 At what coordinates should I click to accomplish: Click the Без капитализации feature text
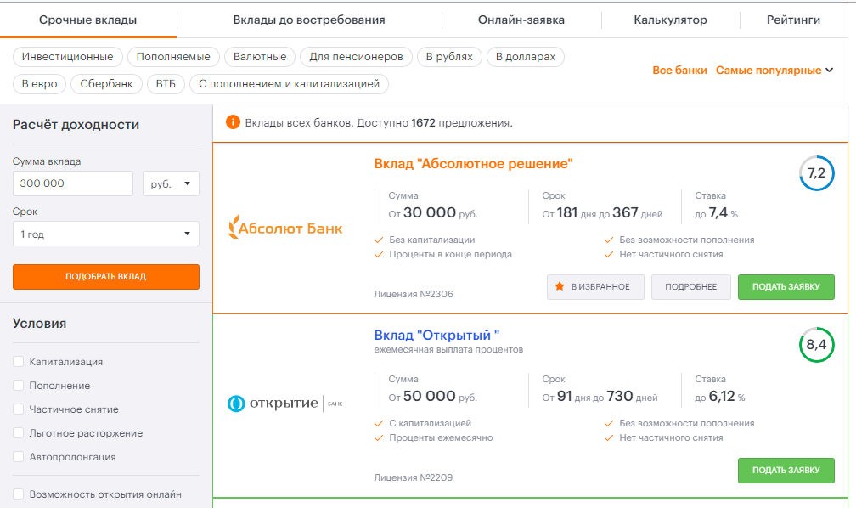pos(431,240)
